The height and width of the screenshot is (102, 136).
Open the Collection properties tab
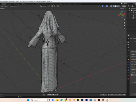[128, 56]
